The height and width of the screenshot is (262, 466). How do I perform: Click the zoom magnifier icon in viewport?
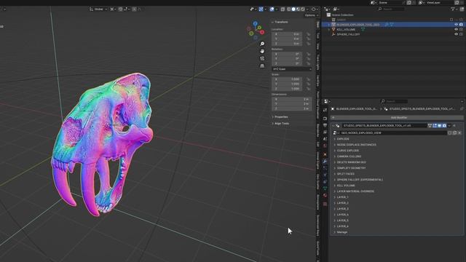pos(262,44)
